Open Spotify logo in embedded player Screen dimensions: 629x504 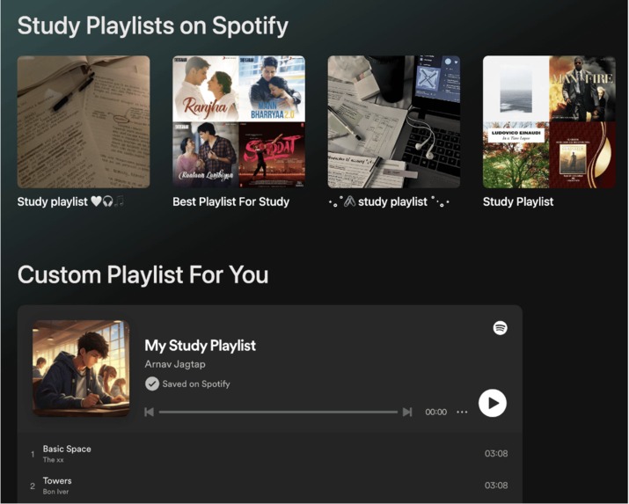pos(500,328)
